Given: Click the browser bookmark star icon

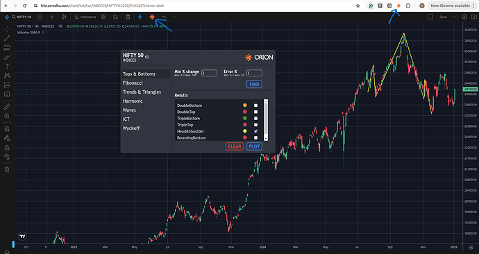Looking at the screenshot, I should (358, 6).
